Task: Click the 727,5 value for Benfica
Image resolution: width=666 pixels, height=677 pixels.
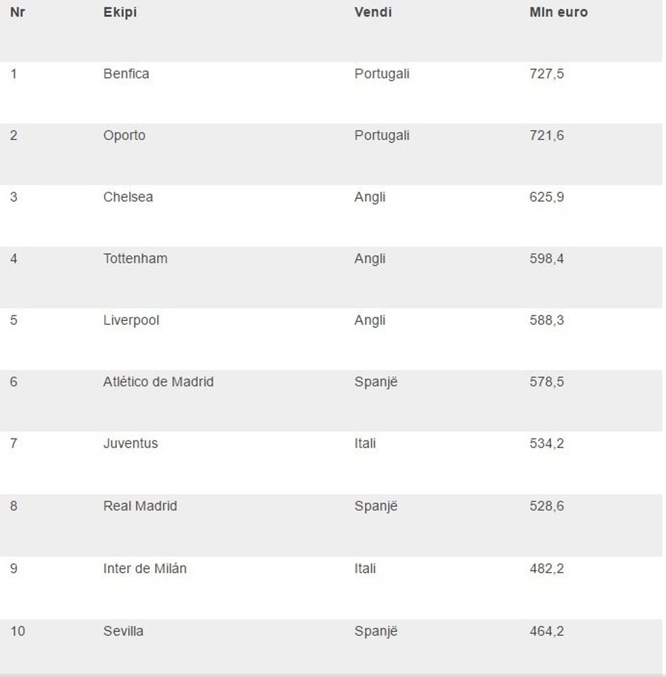Action: pos(546,73)
